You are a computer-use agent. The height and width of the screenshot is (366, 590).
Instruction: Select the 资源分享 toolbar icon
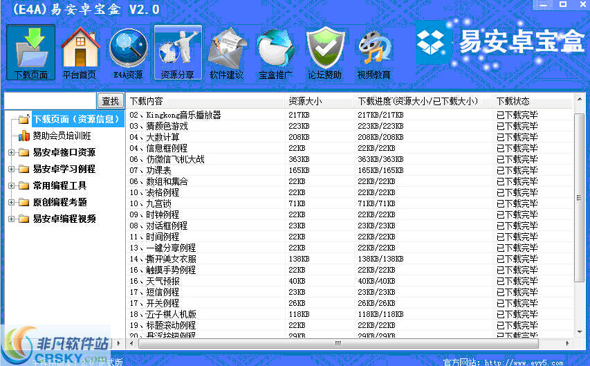177,52
